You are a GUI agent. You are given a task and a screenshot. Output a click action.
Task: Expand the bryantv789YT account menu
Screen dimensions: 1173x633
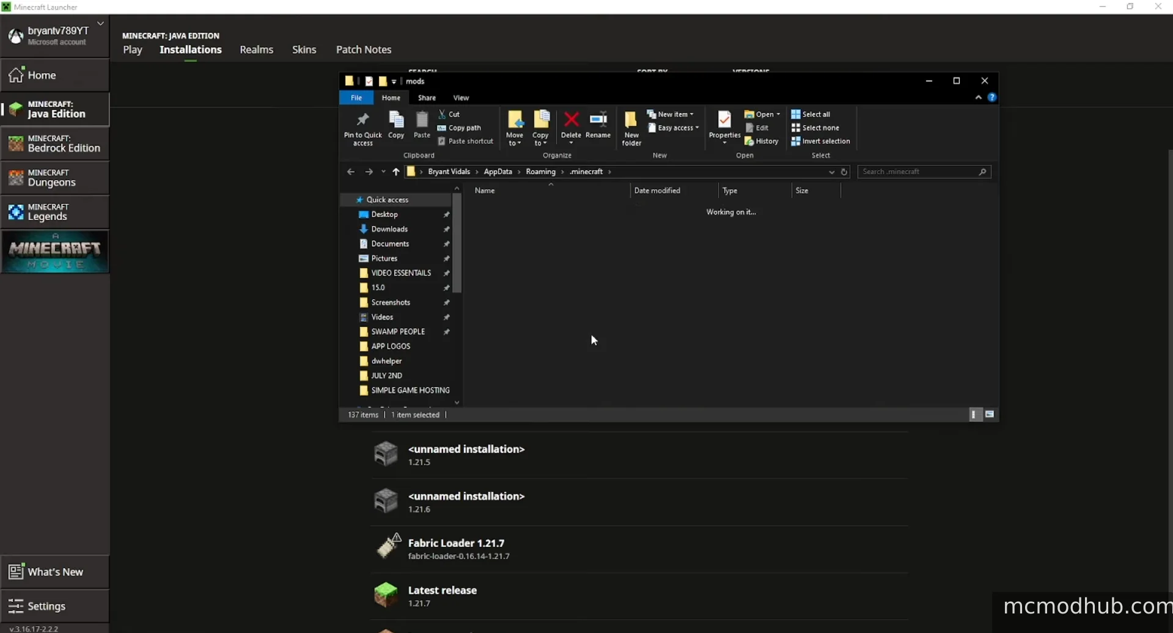tap(100, 24)
